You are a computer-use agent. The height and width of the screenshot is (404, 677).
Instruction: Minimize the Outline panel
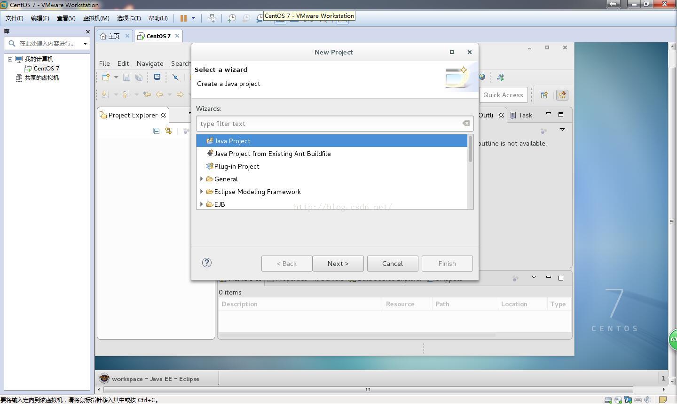click(548, 114)
